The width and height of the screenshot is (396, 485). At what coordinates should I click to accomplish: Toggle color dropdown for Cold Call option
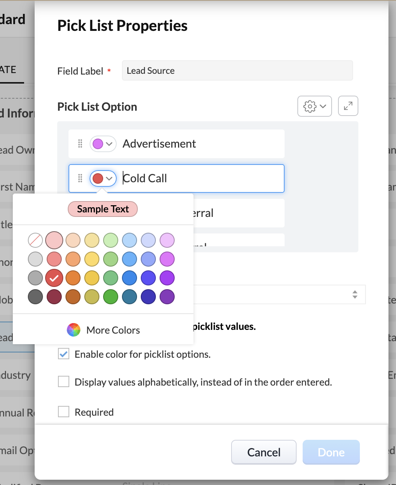[x=103, y=178]
